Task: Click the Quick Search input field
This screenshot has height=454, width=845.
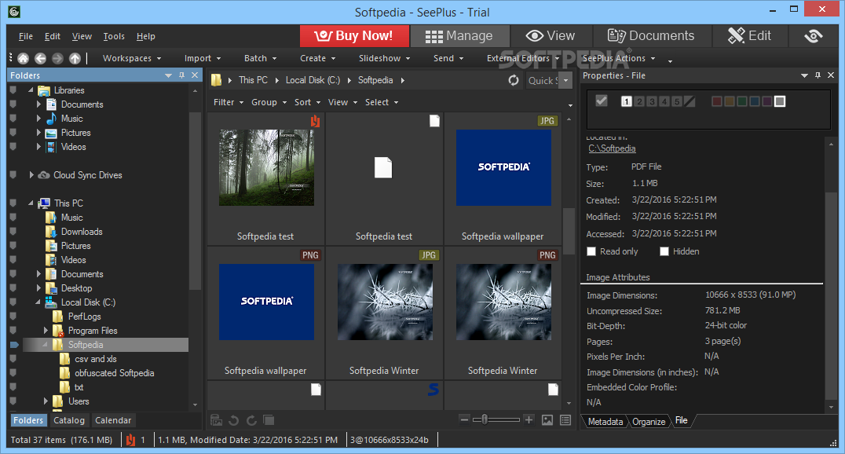Action: pyautogui.click(x=543, y=80)
